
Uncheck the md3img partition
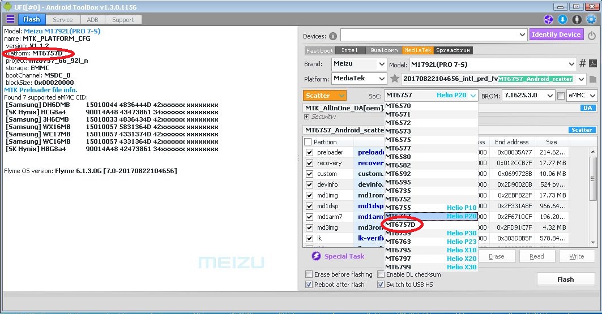click(x=309, y=228)
